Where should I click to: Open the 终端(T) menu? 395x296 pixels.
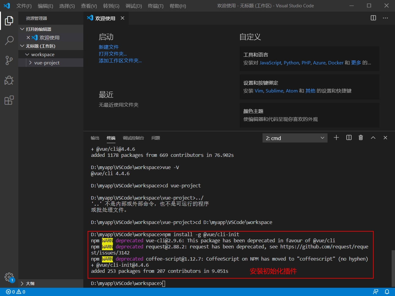pos(156,6)
